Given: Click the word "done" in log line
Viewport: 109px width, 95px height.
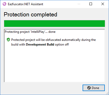Looking at the screenshot, I should coord(52,32).
